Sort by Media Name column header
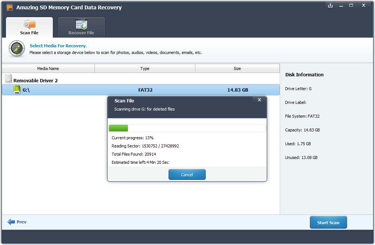 coord(48,69)
